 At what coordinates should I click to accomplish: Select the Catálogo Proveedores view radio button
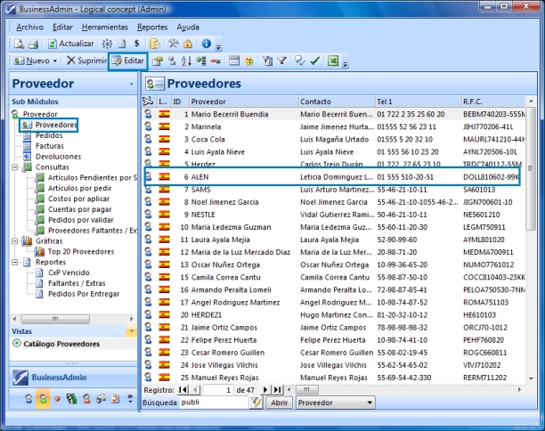click(17, 343)
